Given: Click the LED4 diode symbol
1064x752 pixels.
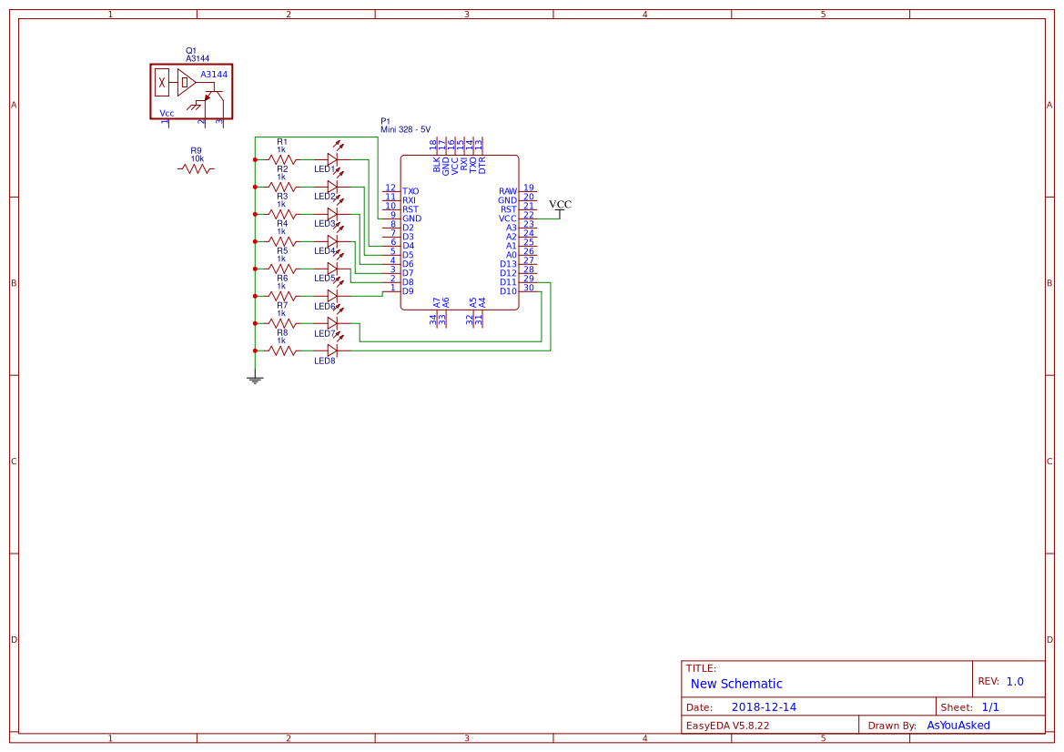Looking at the screenshot, I should [x=330, y=239].
